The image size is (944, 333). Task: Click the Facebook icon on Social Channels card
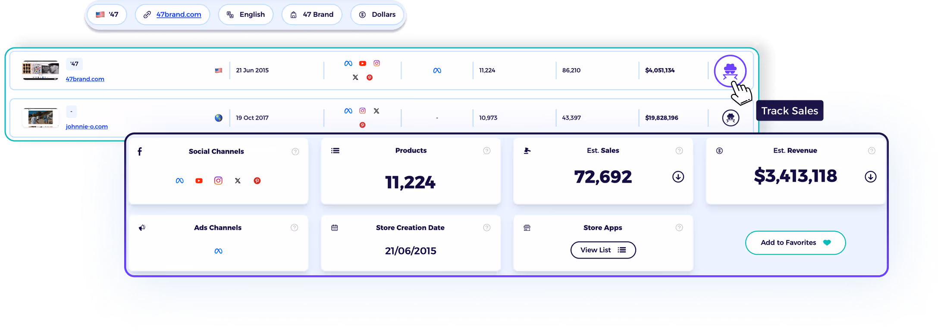(140, 152)
